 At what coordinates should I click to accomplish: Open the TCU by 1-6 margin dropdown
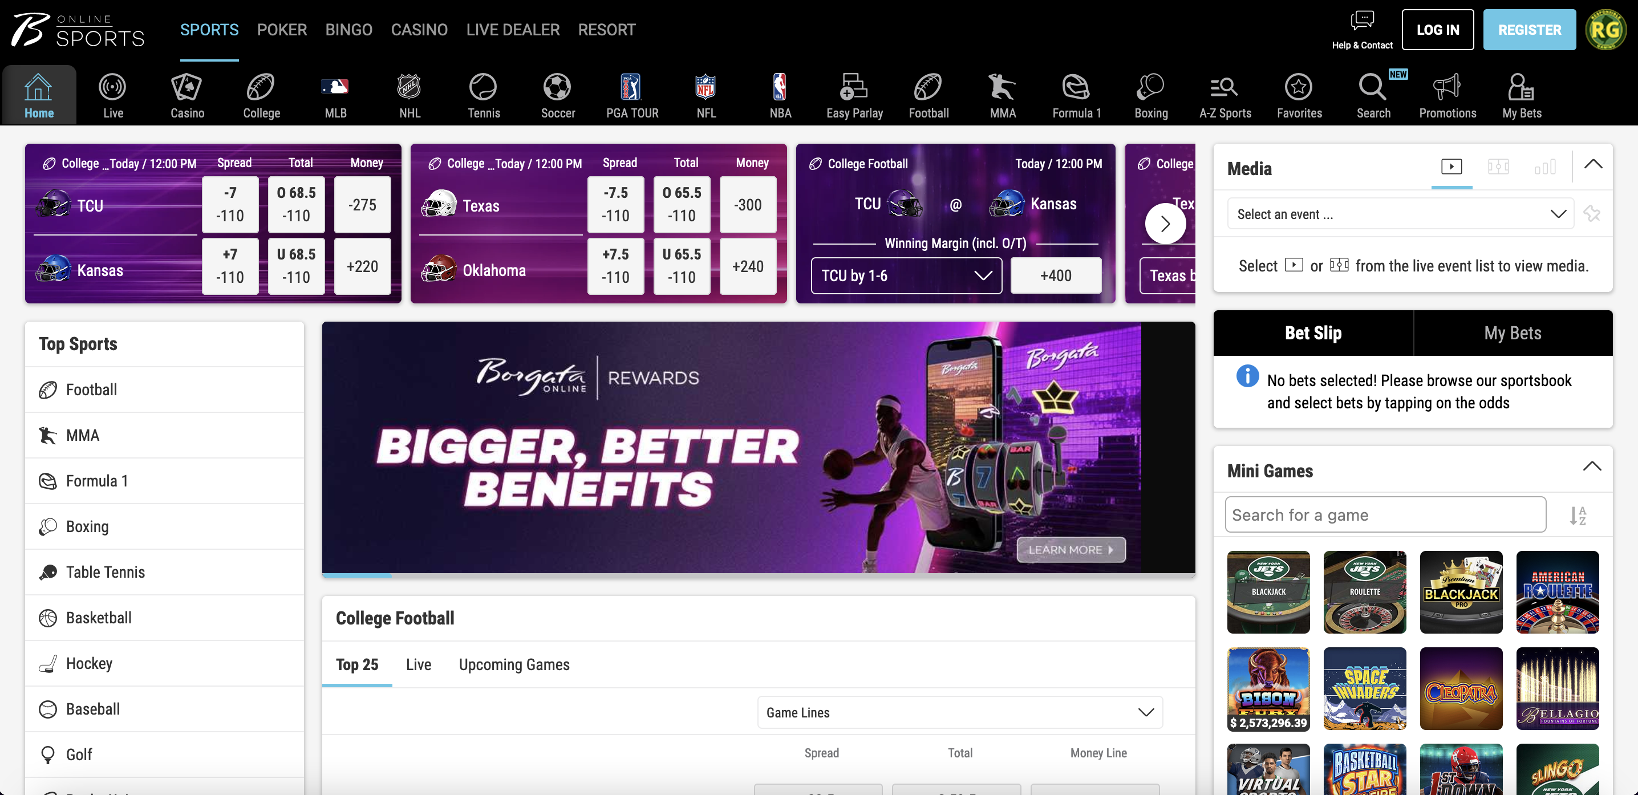(906, 275)
